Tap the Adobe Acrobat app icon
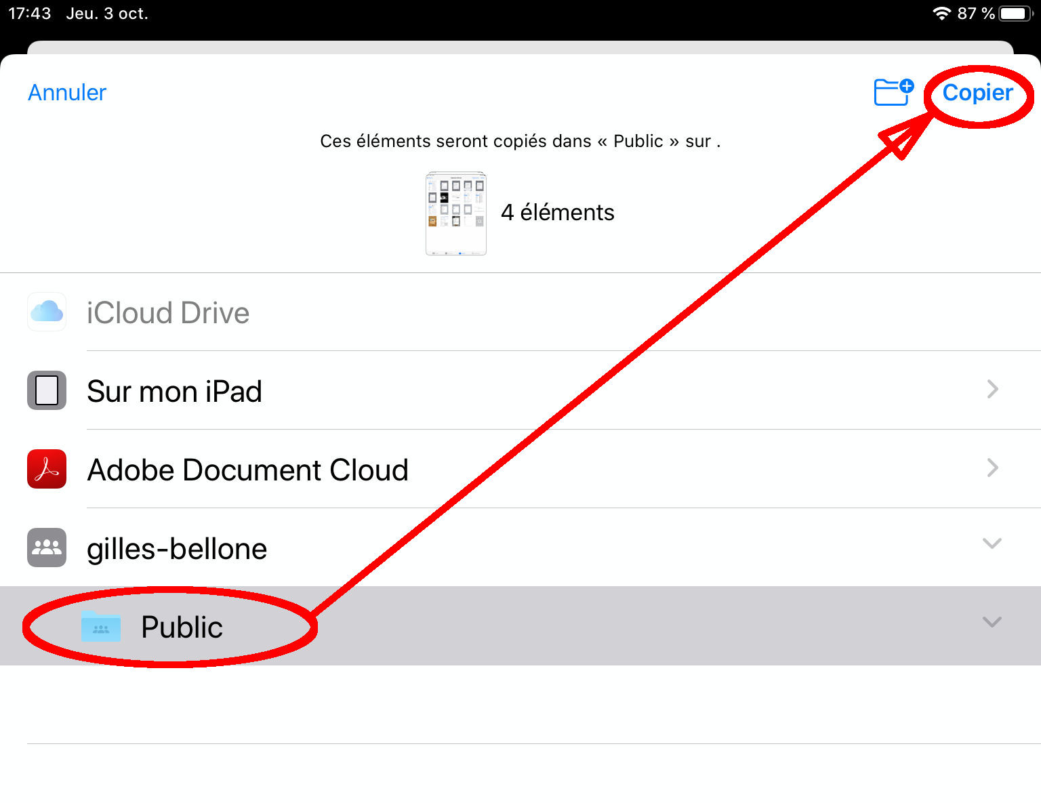The image size is (1041, 803). pos(47,469)
